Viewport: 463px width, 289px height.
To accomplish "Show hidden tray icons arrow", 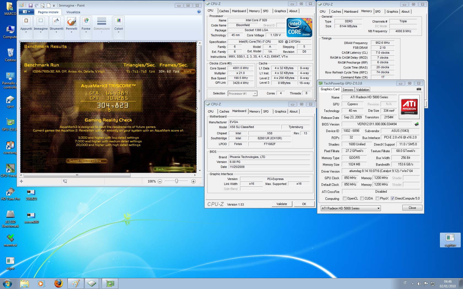I will [413, 283].
